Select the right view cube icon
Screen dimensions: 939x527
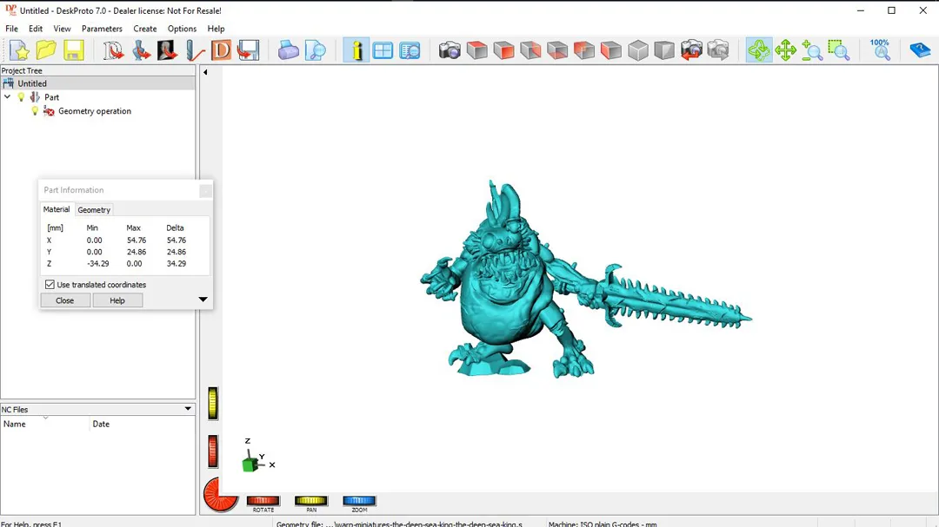coord(530,50)
